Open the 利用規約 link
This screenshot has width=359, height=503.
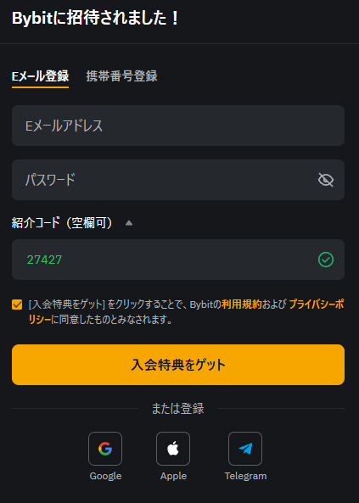click(x=242, y=305)
